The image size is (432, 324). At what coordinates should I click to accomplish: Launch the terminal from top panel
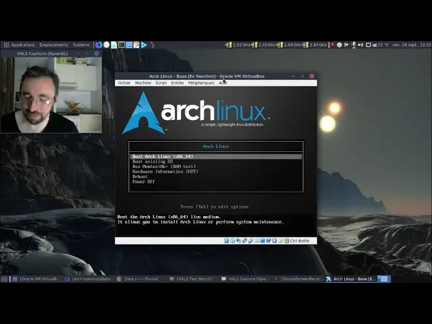[122, 45]
